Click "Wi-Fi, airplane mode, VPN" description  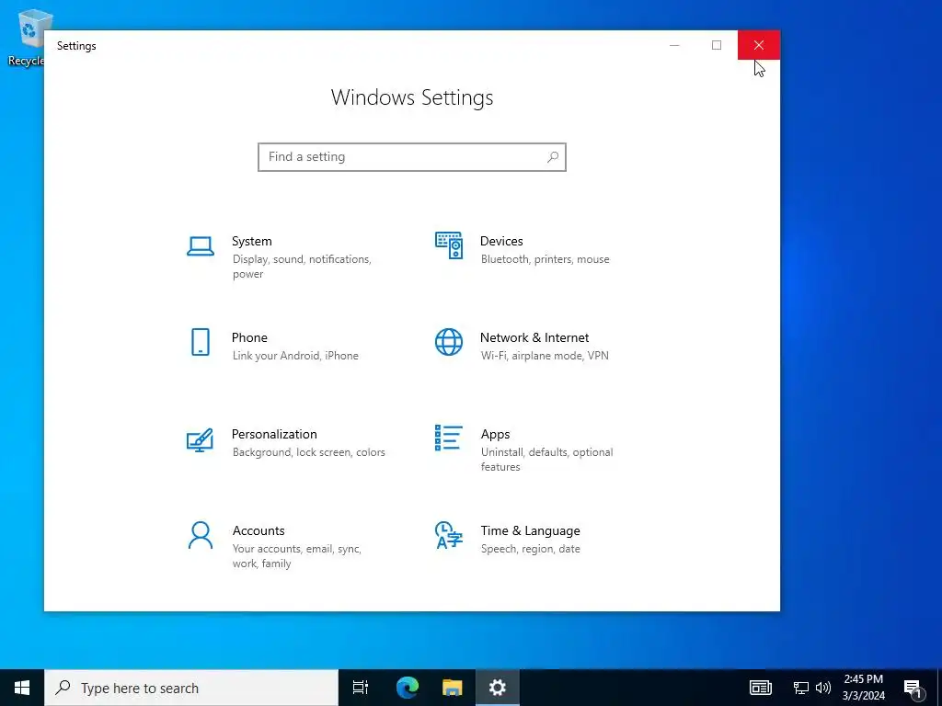(545, 356)
